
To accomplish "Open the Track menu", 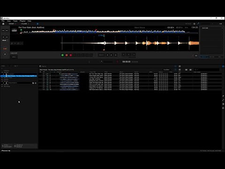I will 15,21.
